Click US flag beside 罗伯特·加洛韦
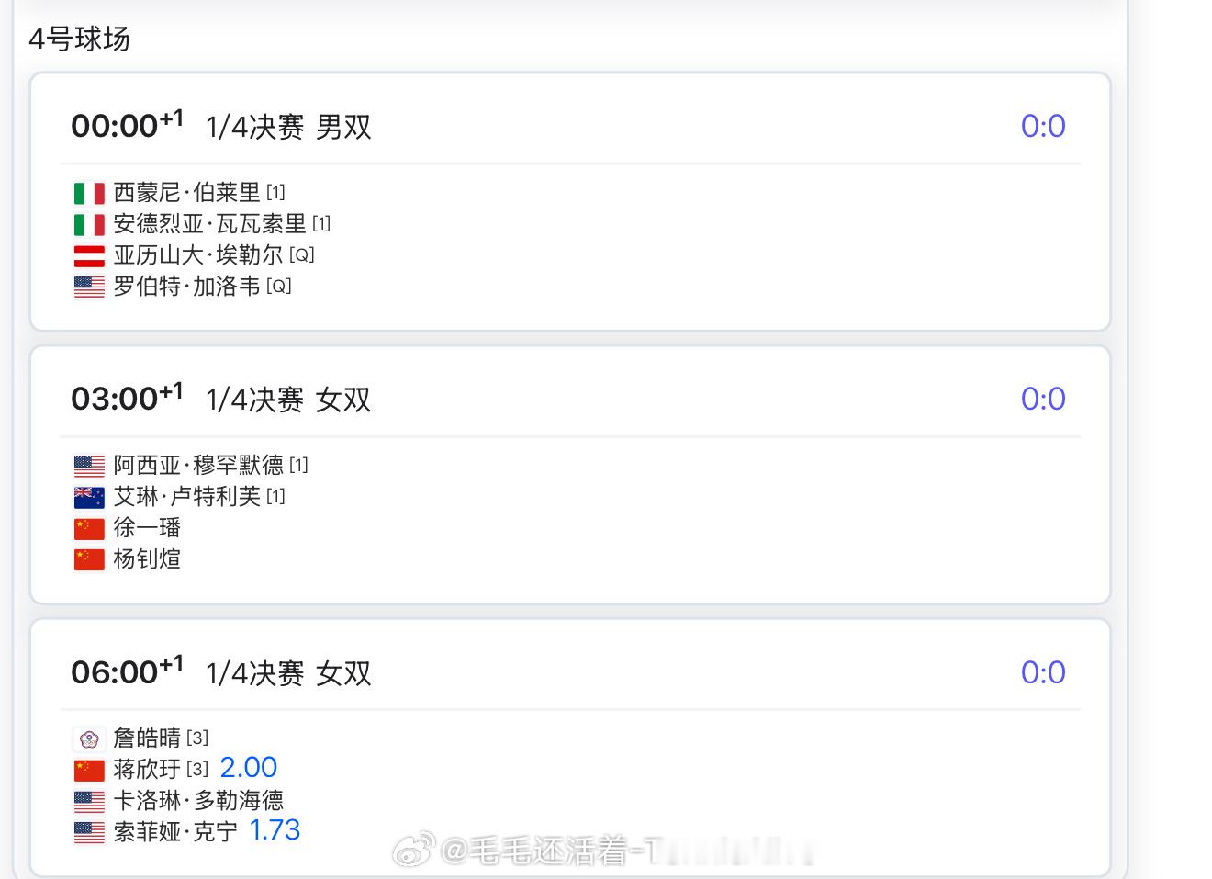The image size is (1212, 879). 89,287
